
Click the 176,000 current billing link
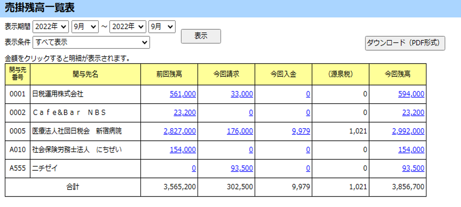click(x=240, y=131)
